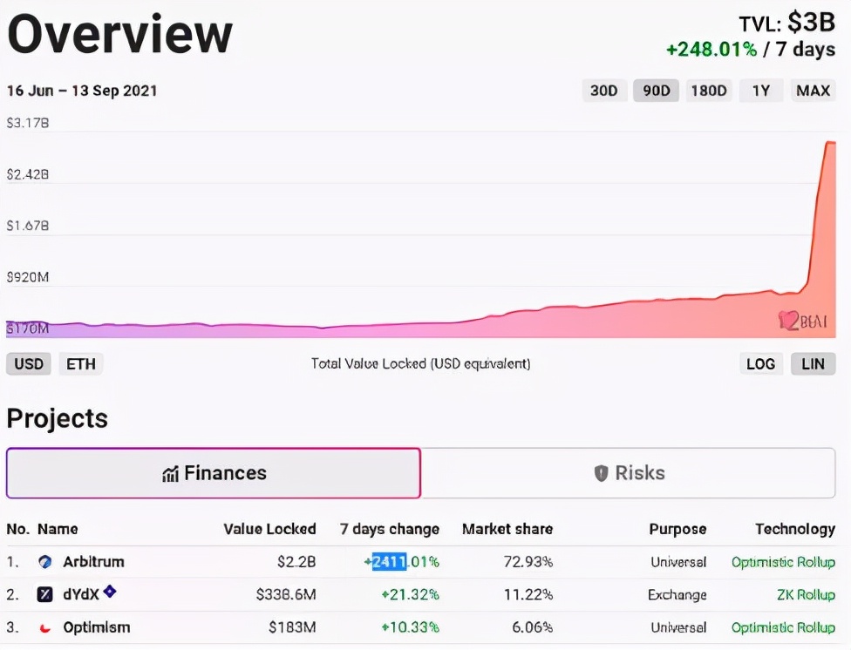Click the Purpose column header
Screen dimensions: 851x650
677,529
